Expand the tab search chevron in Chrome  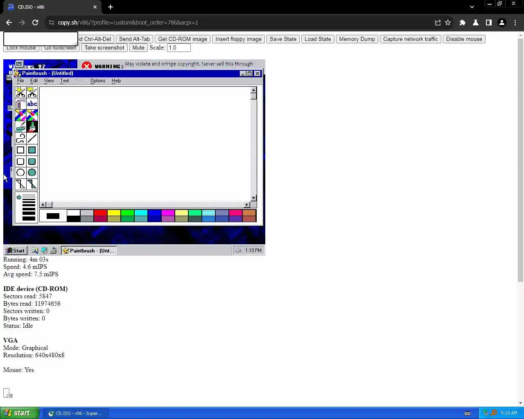472,7
